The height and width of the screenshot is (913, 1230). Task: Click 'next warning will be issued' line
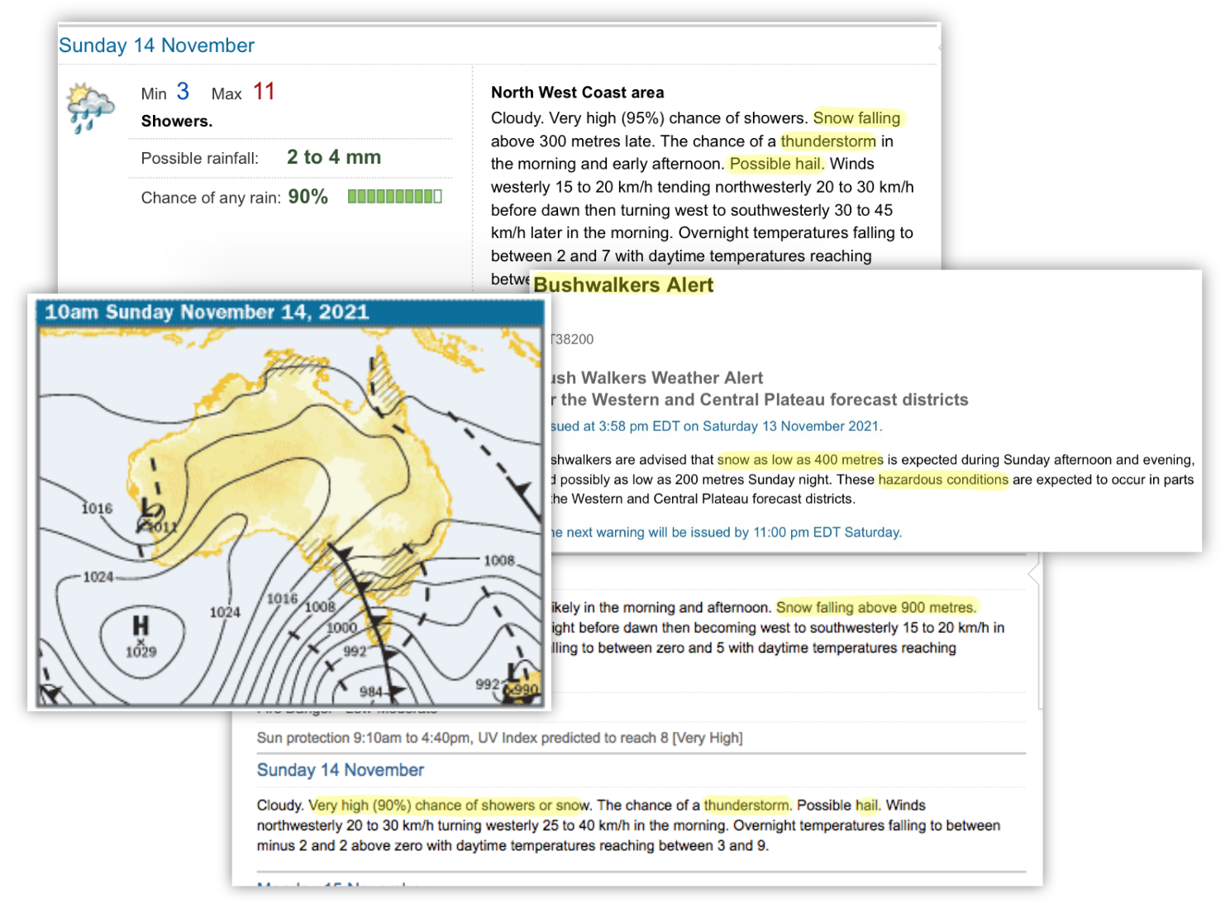point(726,533)
